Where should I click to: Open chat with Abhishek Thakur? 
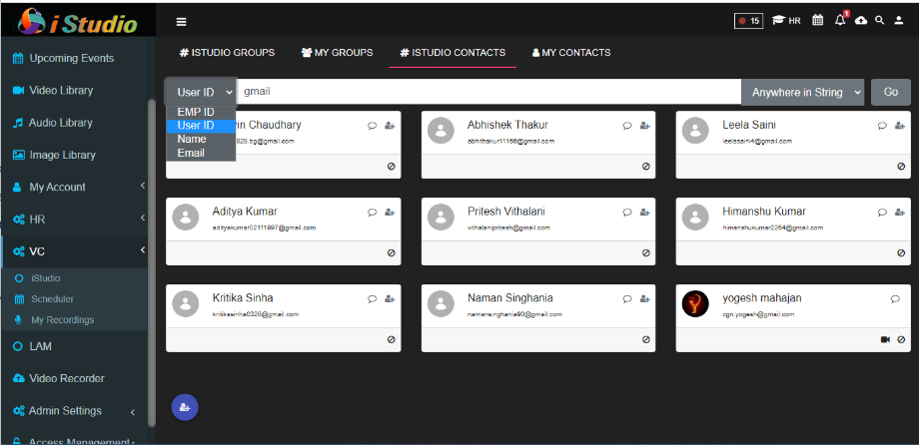627,126
